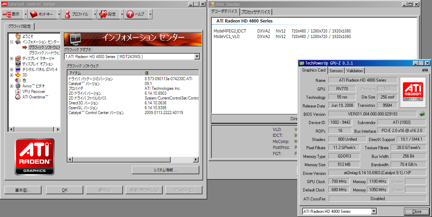This screenshot has width=432, height=217.
Task: Click the アイテム column header
Action: pos(105,73)
